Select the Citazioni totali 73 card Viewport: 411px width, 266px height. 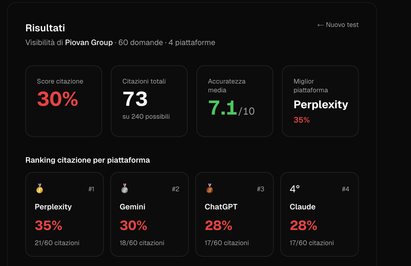149,101
